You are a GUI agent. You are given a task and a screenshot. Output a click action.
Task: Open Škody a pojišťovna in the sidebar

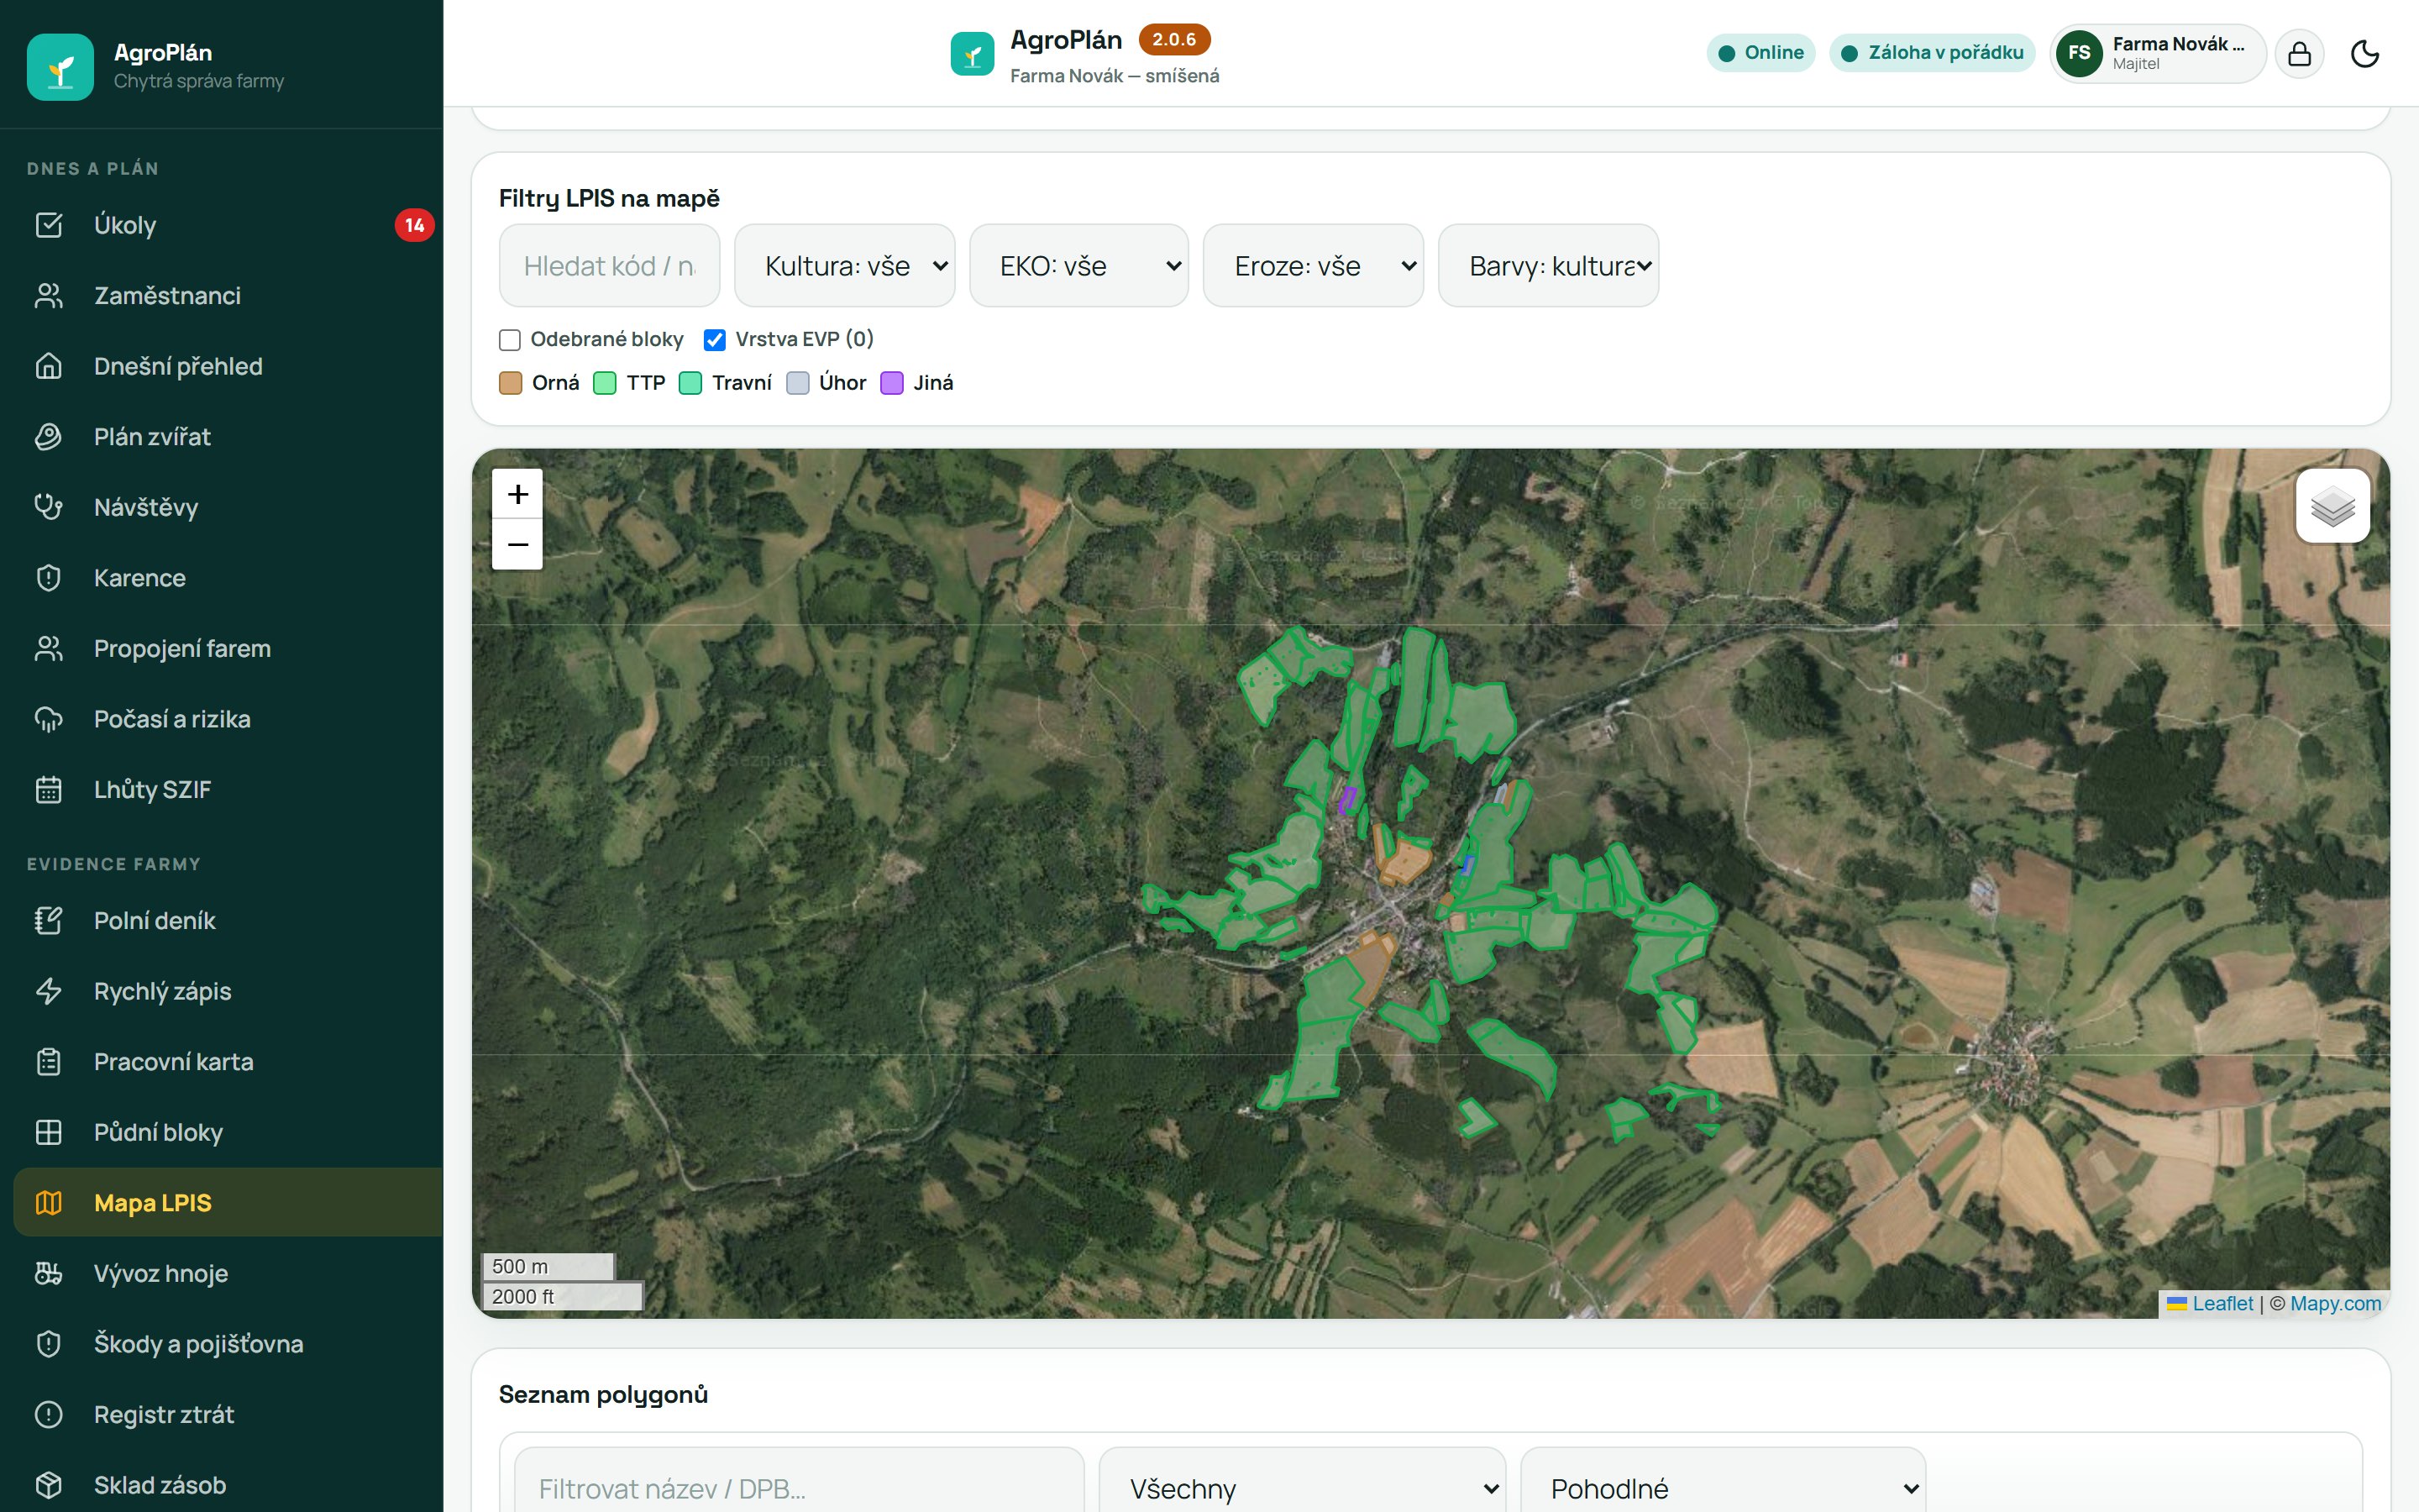coord(228,1344)
